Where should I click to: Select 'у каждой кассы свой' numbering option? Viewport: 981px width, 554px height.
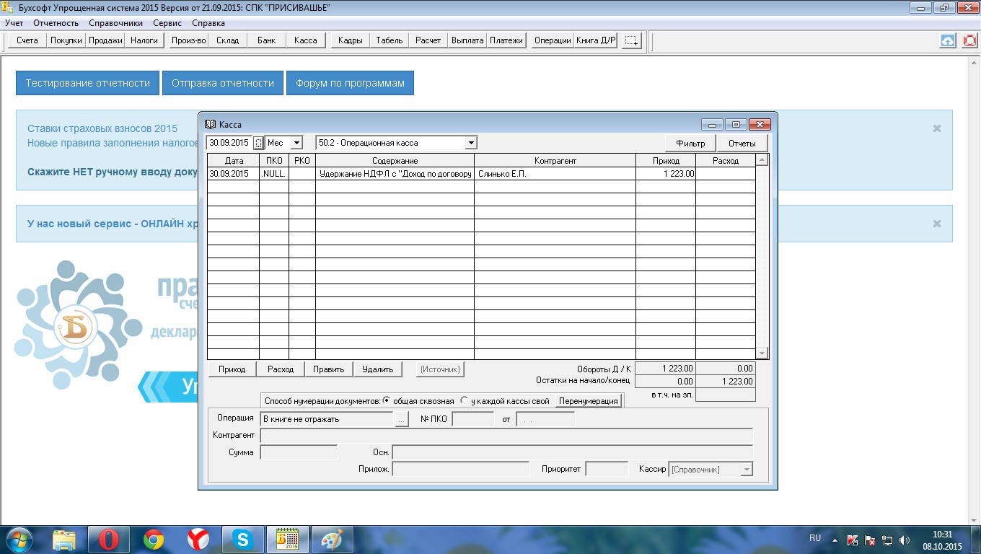465,401
